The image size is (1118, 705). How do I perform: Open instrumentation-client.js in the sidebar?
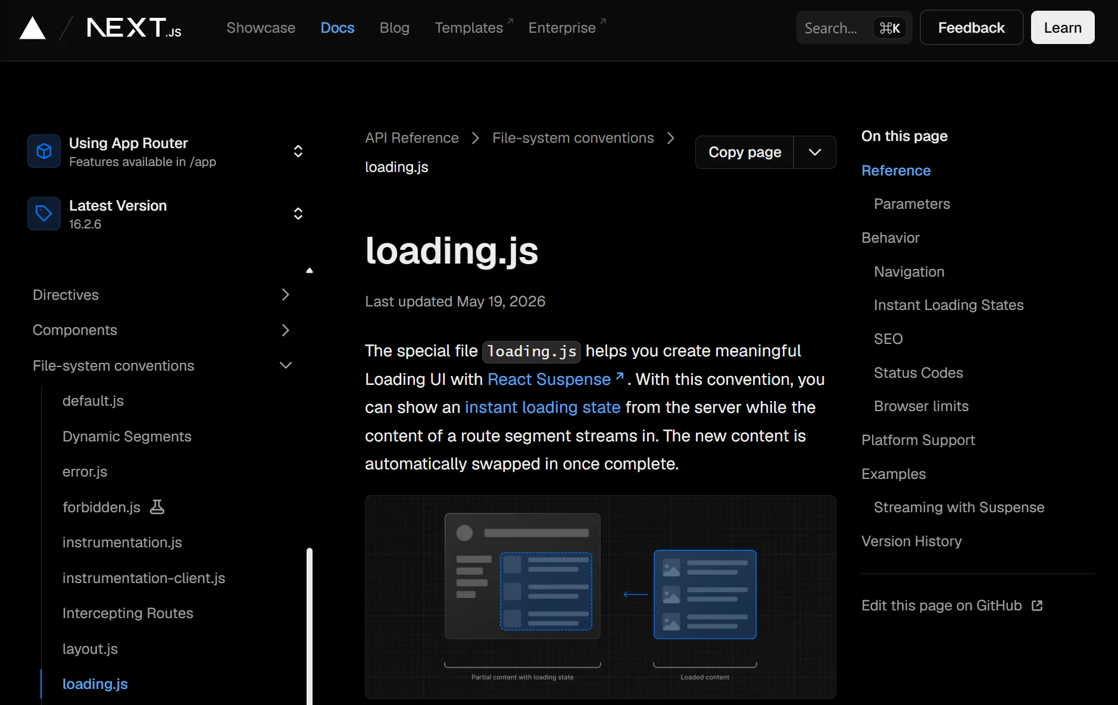(144, 578)
